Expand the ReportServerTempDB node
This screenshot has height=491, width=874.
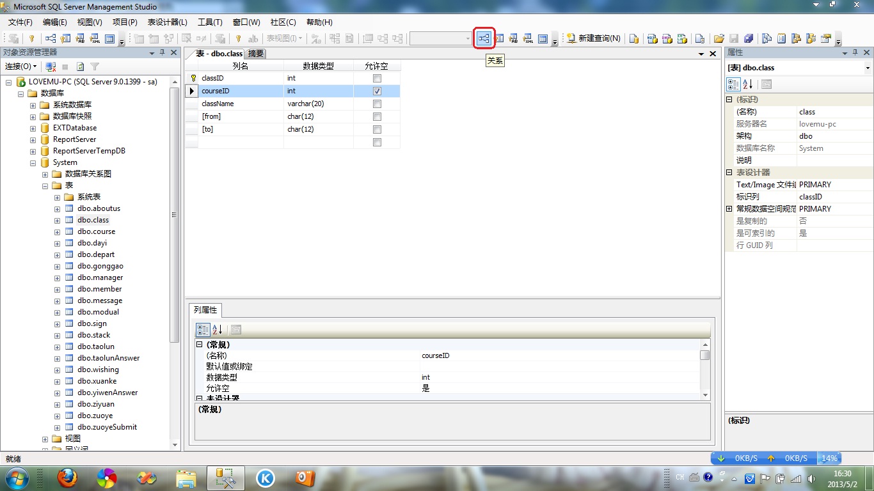pyautogui.click(x=33, y=151)
